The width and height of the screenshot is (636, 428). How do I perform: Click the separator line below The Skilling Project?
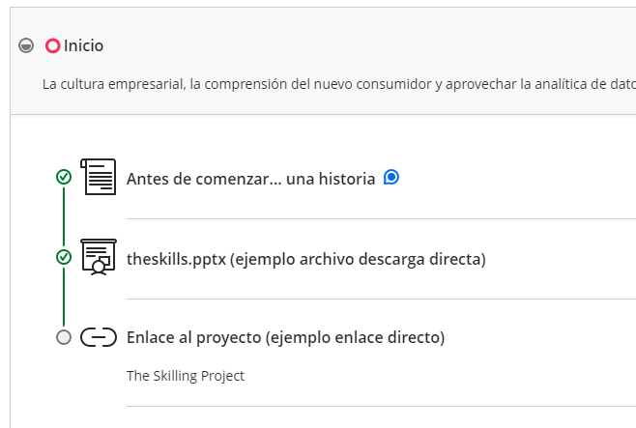[x=381, y=406]
